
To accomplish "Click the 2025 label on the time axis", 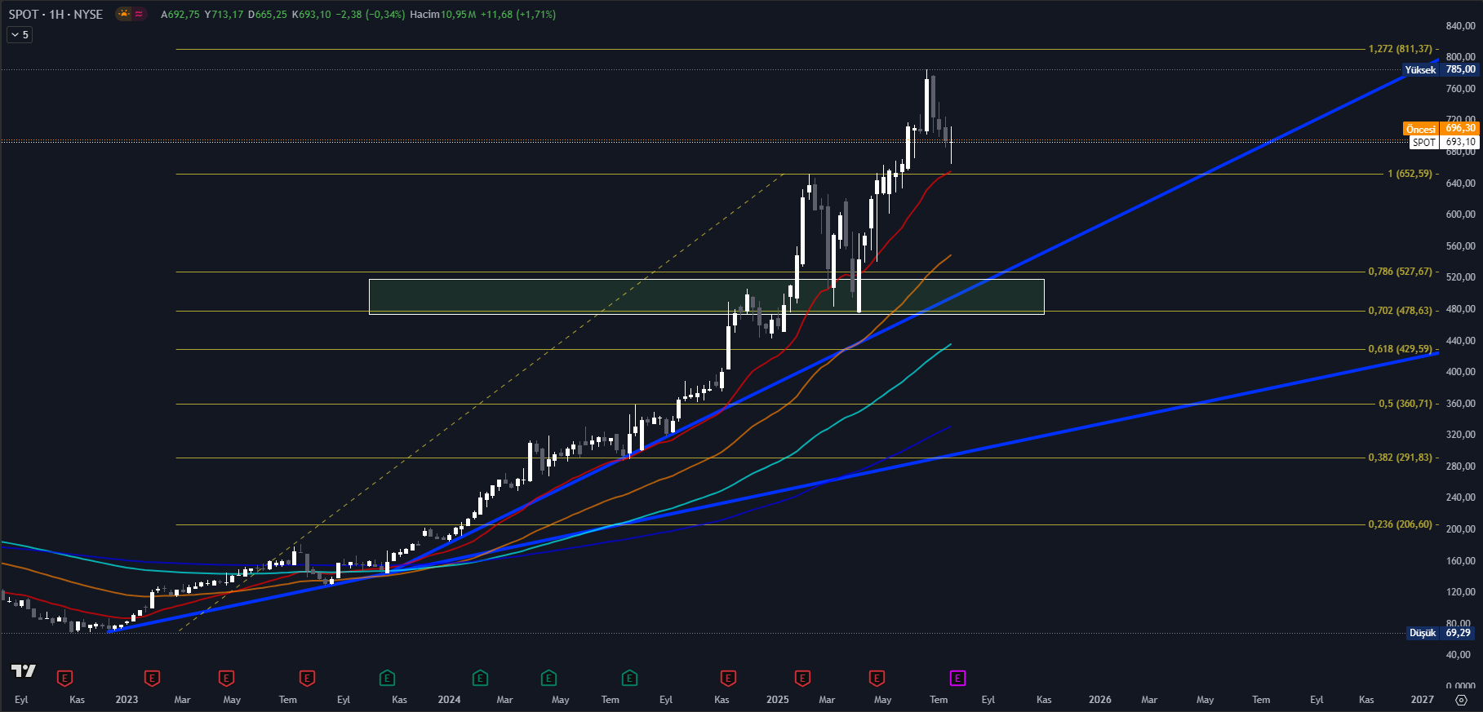I will 777,700.
